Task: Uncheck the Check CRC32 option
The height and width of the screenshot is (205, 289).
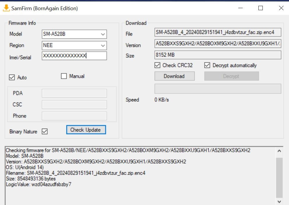Action: (157, 65)
